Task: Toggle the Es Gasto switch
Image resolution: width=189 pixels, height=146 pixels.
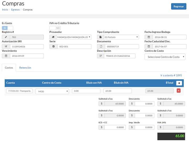Action: (x=7, y=28)
